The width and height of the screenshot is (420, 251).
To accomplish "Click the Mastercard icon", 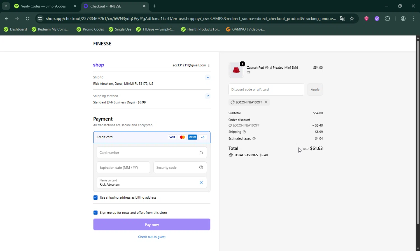I will pyautogui.click(x=182, y=137).
